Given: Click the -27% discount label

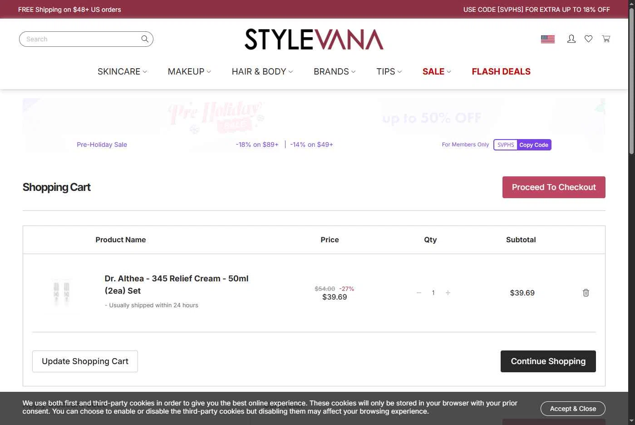Looking at the screenshot, I should pyautogui.click(x=346, y=289).
